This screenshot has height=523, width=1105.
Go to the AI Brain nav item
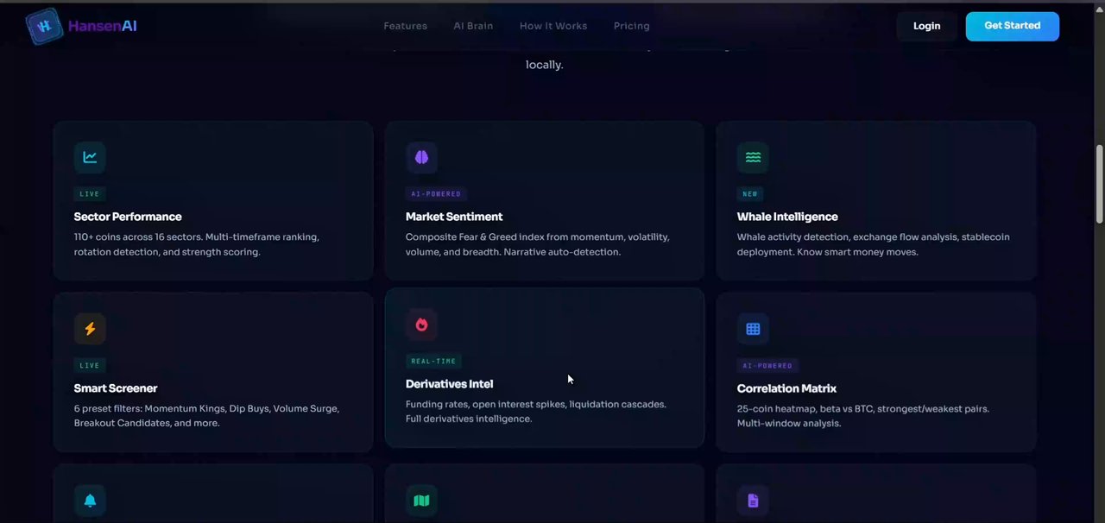473,26
